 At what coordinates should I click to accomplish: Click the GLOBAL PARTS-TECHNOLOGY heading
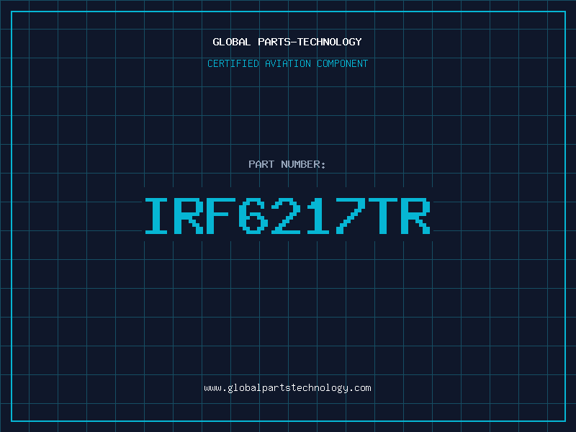[287, 42]
